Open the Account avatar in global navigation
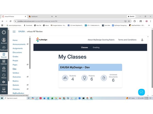 4,41
